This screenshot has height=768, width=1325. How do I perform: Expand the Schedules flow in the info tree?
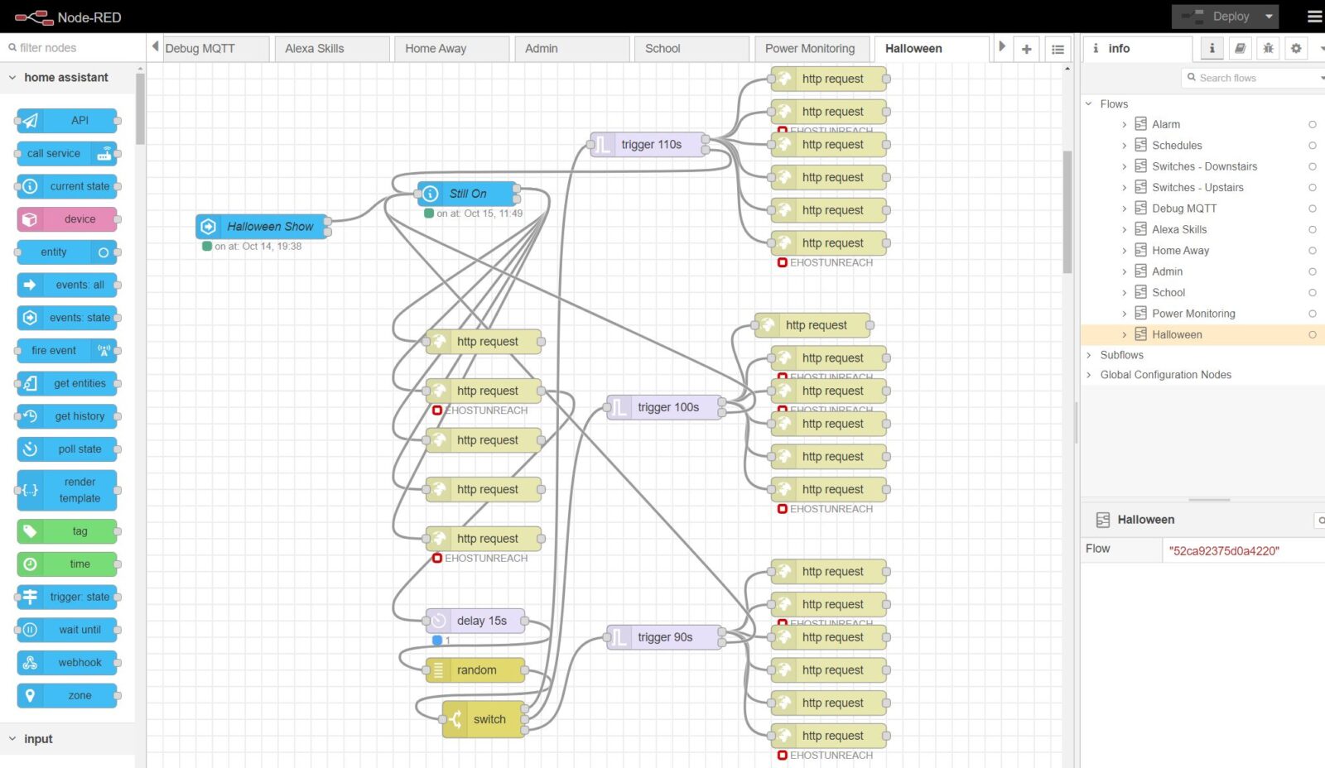coord(1124,145)
